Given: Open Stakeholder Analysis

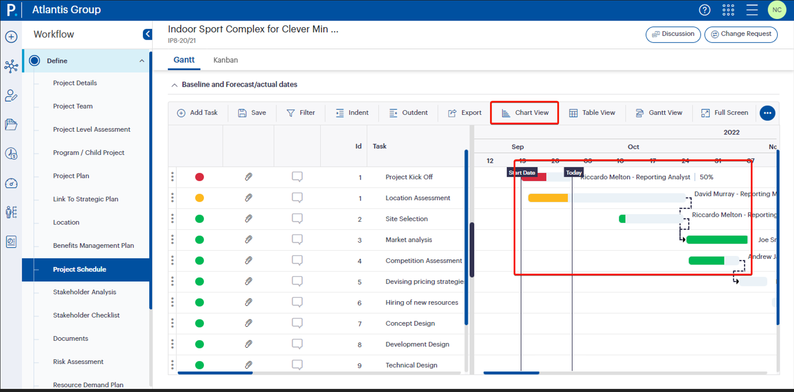Looking at the screenshot, I should (84, 292).
